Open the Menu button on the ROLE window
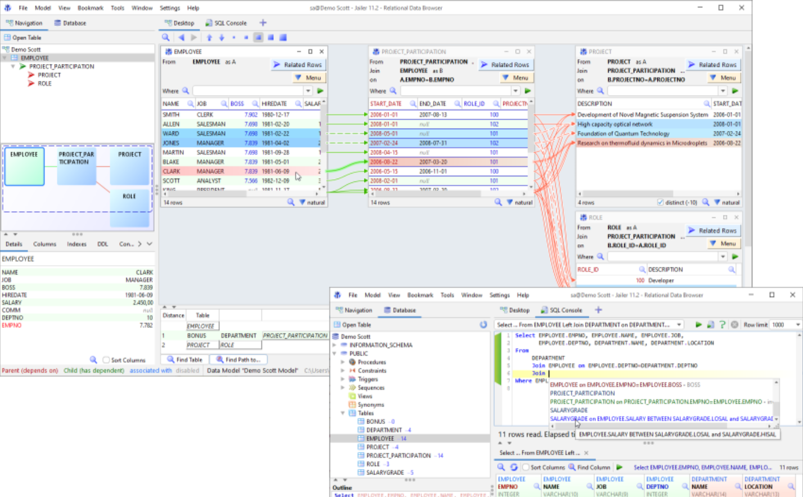The width and height of the screenshot is (803, 497). (x=723, y=243)
